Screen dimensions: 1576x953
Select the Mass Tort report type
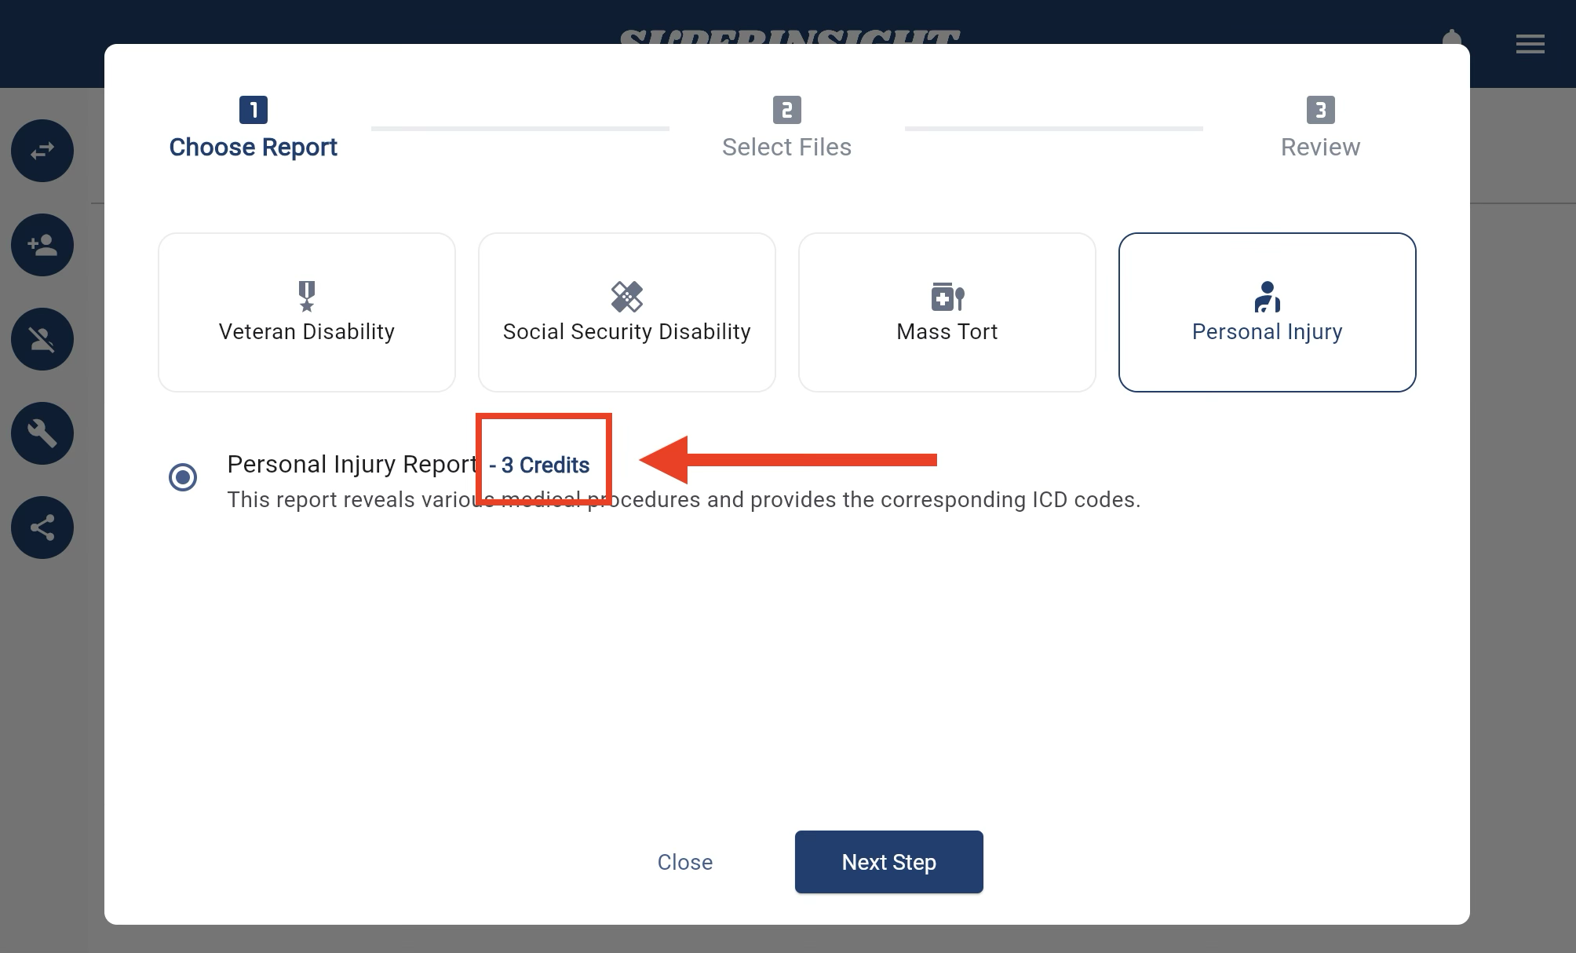click(946, 312)
